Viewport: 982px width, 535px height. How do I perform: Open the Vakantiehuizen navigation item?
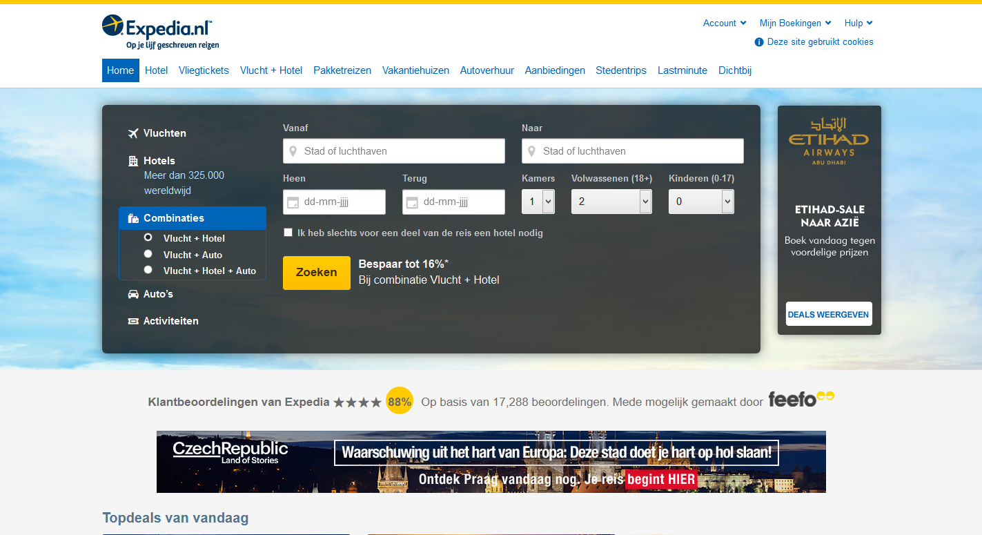pos(415,70)
